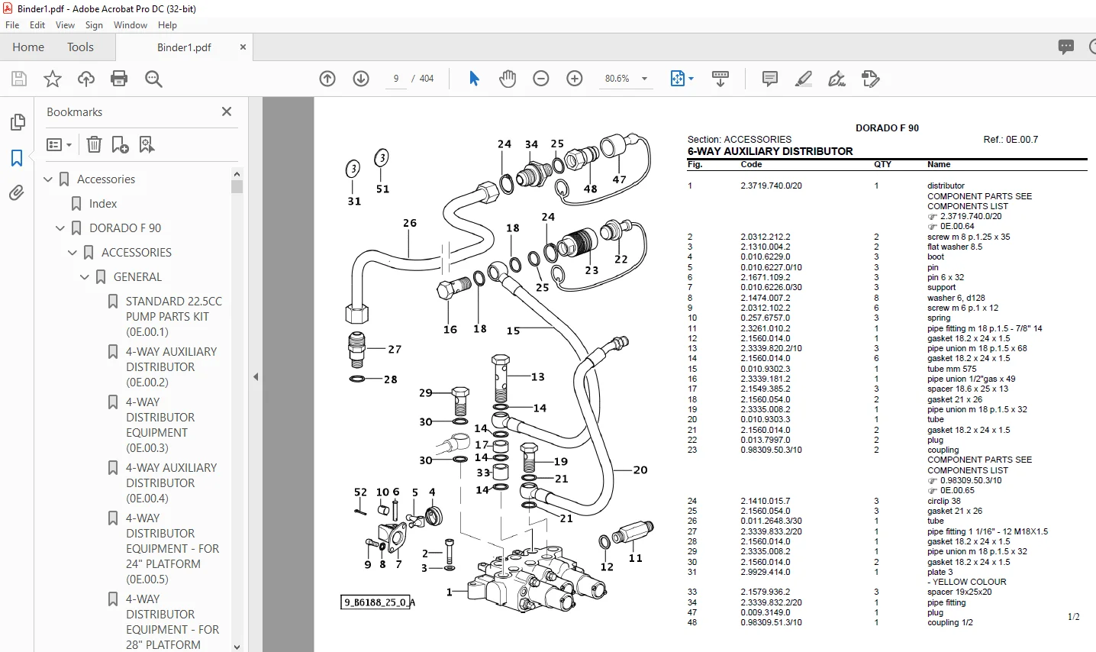1096x652 pixels.
Task: Find the current bookmark icon
Action: (x=147, y=144)
